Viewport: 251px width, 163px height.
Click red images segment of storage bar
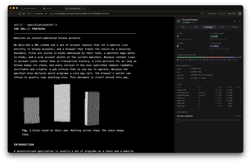216,57
